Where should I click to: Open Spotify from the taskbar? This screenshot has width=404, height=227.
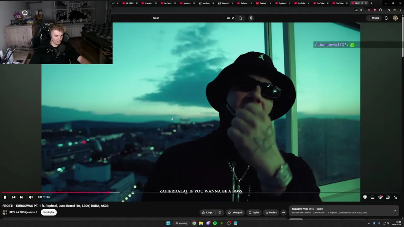point(215,223)
